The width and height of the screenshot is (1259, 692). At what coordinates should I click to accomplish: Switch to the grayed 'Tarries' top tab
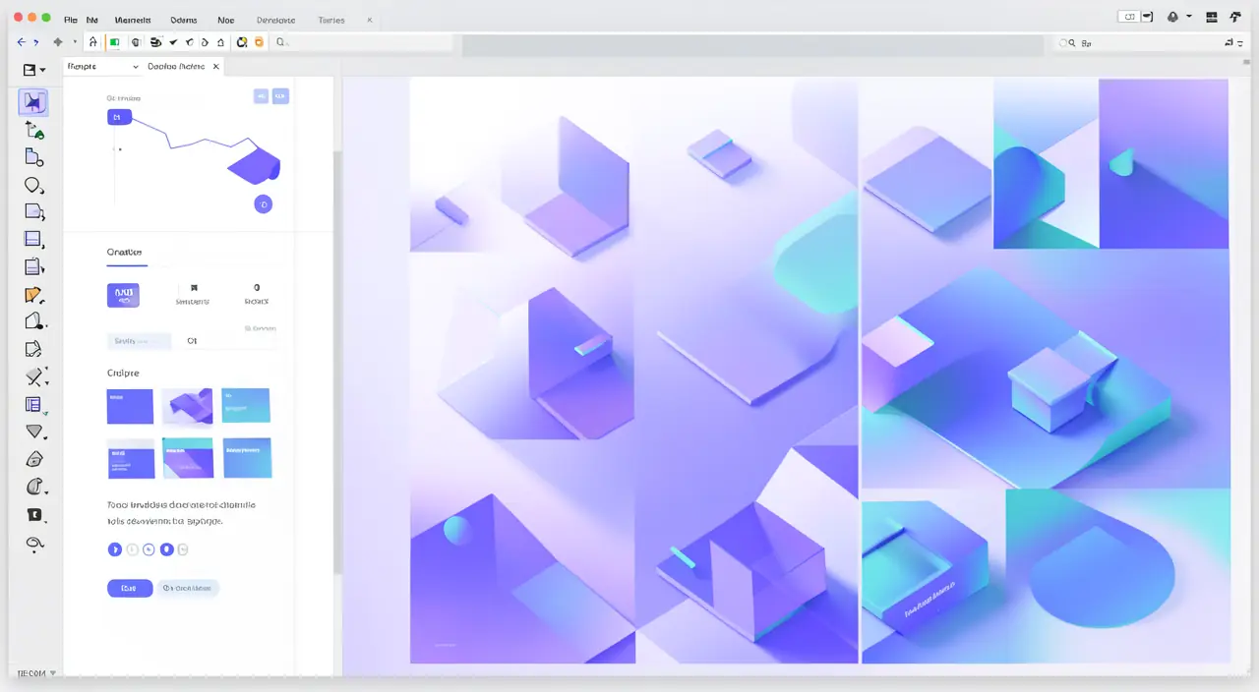(x=332, y=20)
